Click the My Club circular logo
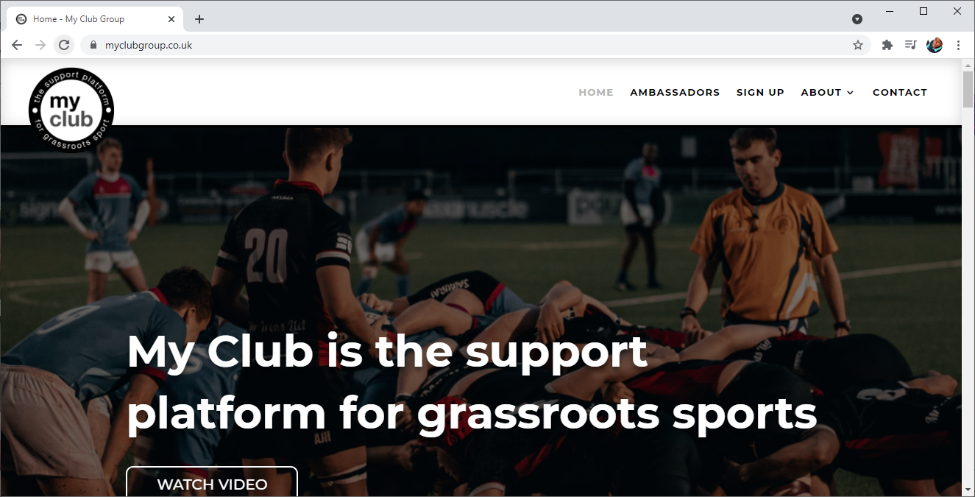The image size is (975, 497). point(71,109)
